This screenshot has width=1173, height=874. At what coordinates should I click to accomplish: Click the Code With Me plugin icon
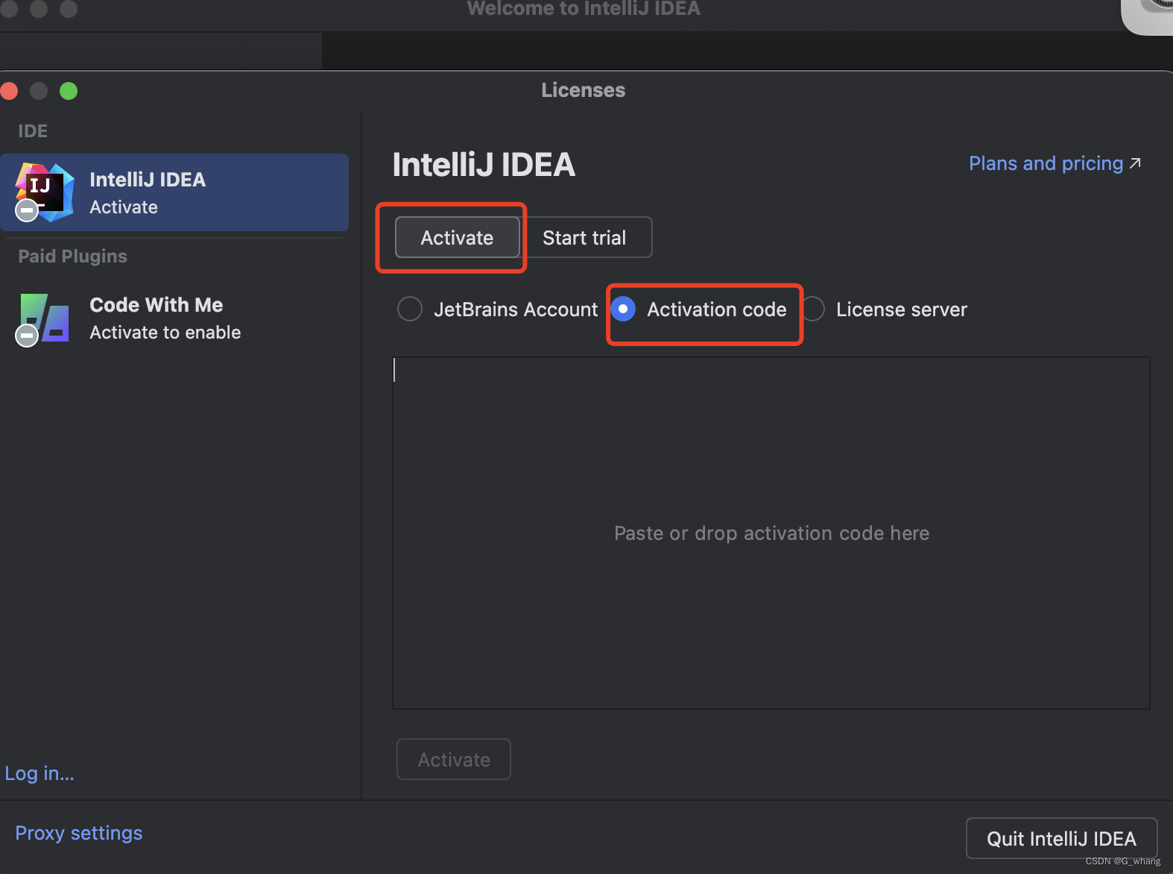click(44, 319)
